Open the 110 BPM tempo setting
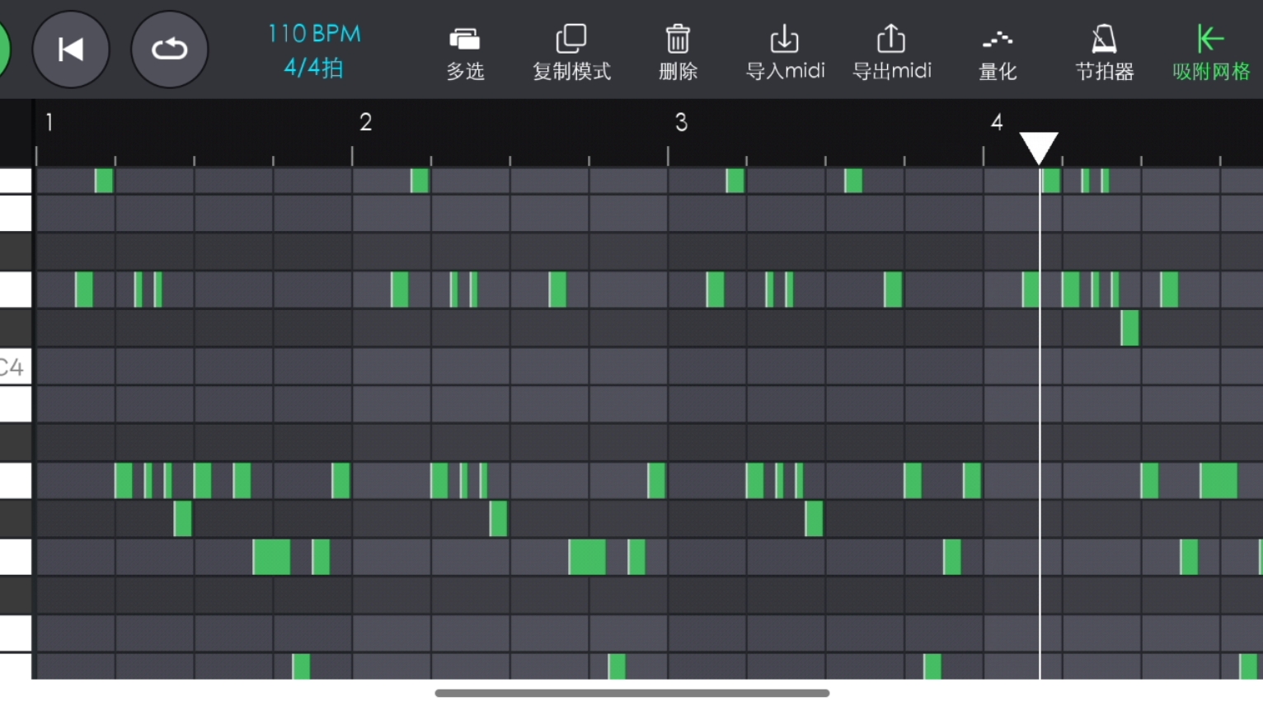This screenshot has height=711, width=1263. pyautogui.click(x=314, y=34)
